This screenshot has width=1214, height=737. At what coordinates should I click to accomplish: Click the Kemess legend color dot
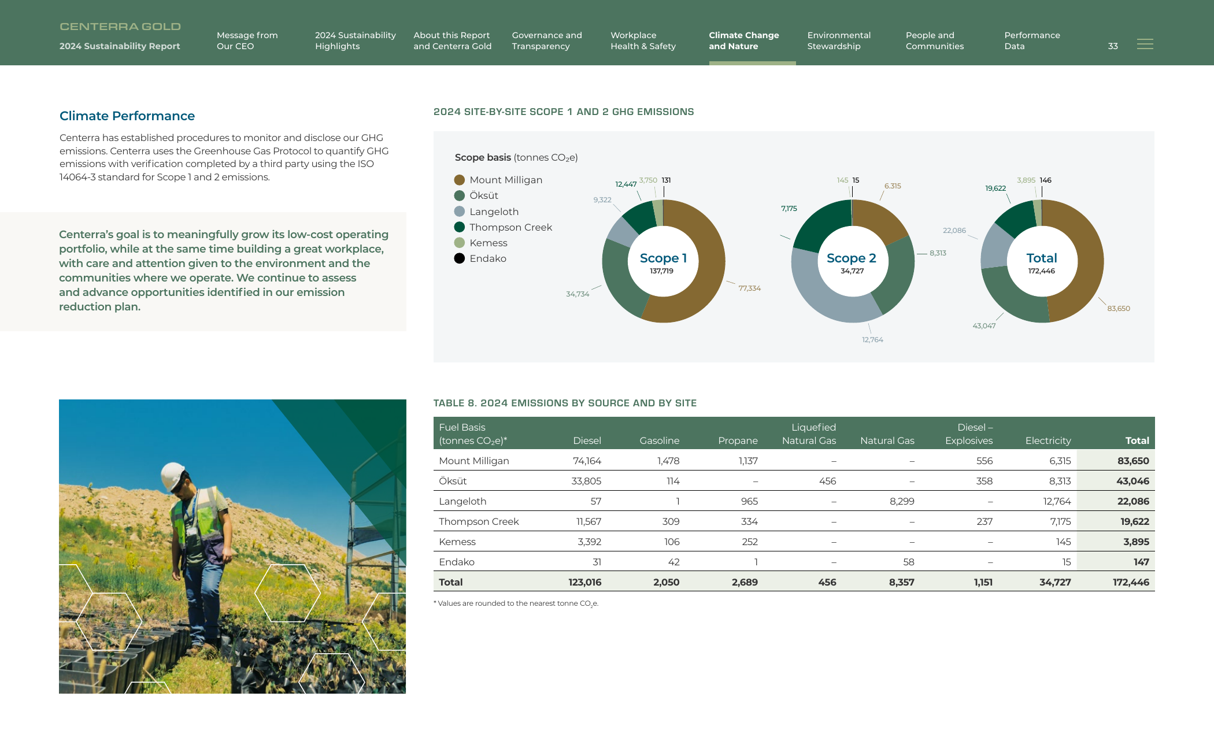click(x=460, y=243)
